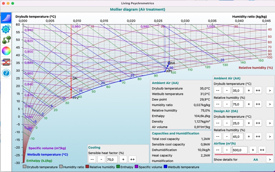Click -- for Design Air relative humidity
275x172 pixels.
pos(218,136)
